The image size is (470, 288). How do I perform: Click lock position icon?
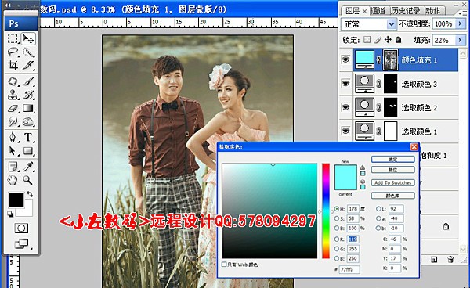[389, 39]
